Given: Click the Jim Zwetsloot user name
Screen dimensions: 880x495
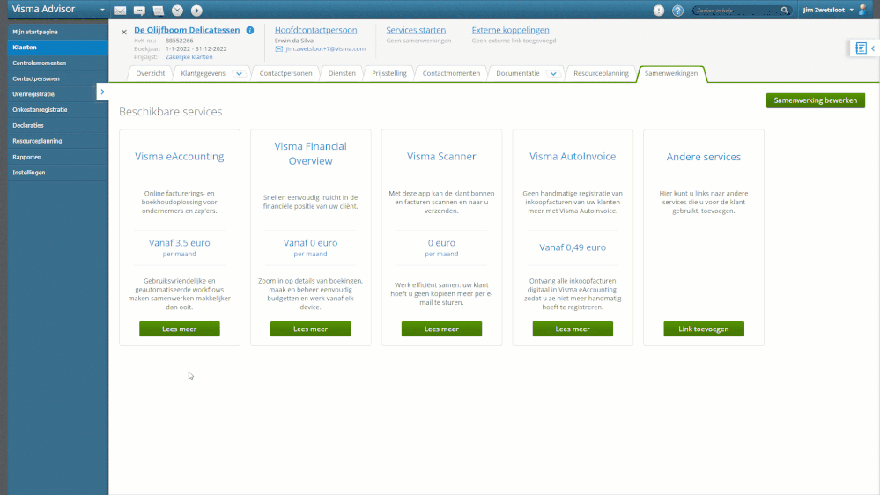Looking at the screenshot, I should click(x=824, y=10).
